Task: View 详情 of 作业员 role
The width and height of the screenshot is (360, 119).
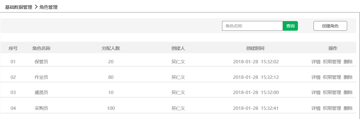Action: click(316, 77)
